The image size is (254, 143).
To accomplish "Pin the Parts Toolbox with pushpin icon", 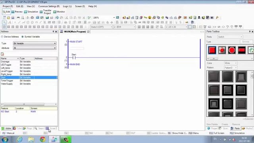I will [x=250, y=31].
